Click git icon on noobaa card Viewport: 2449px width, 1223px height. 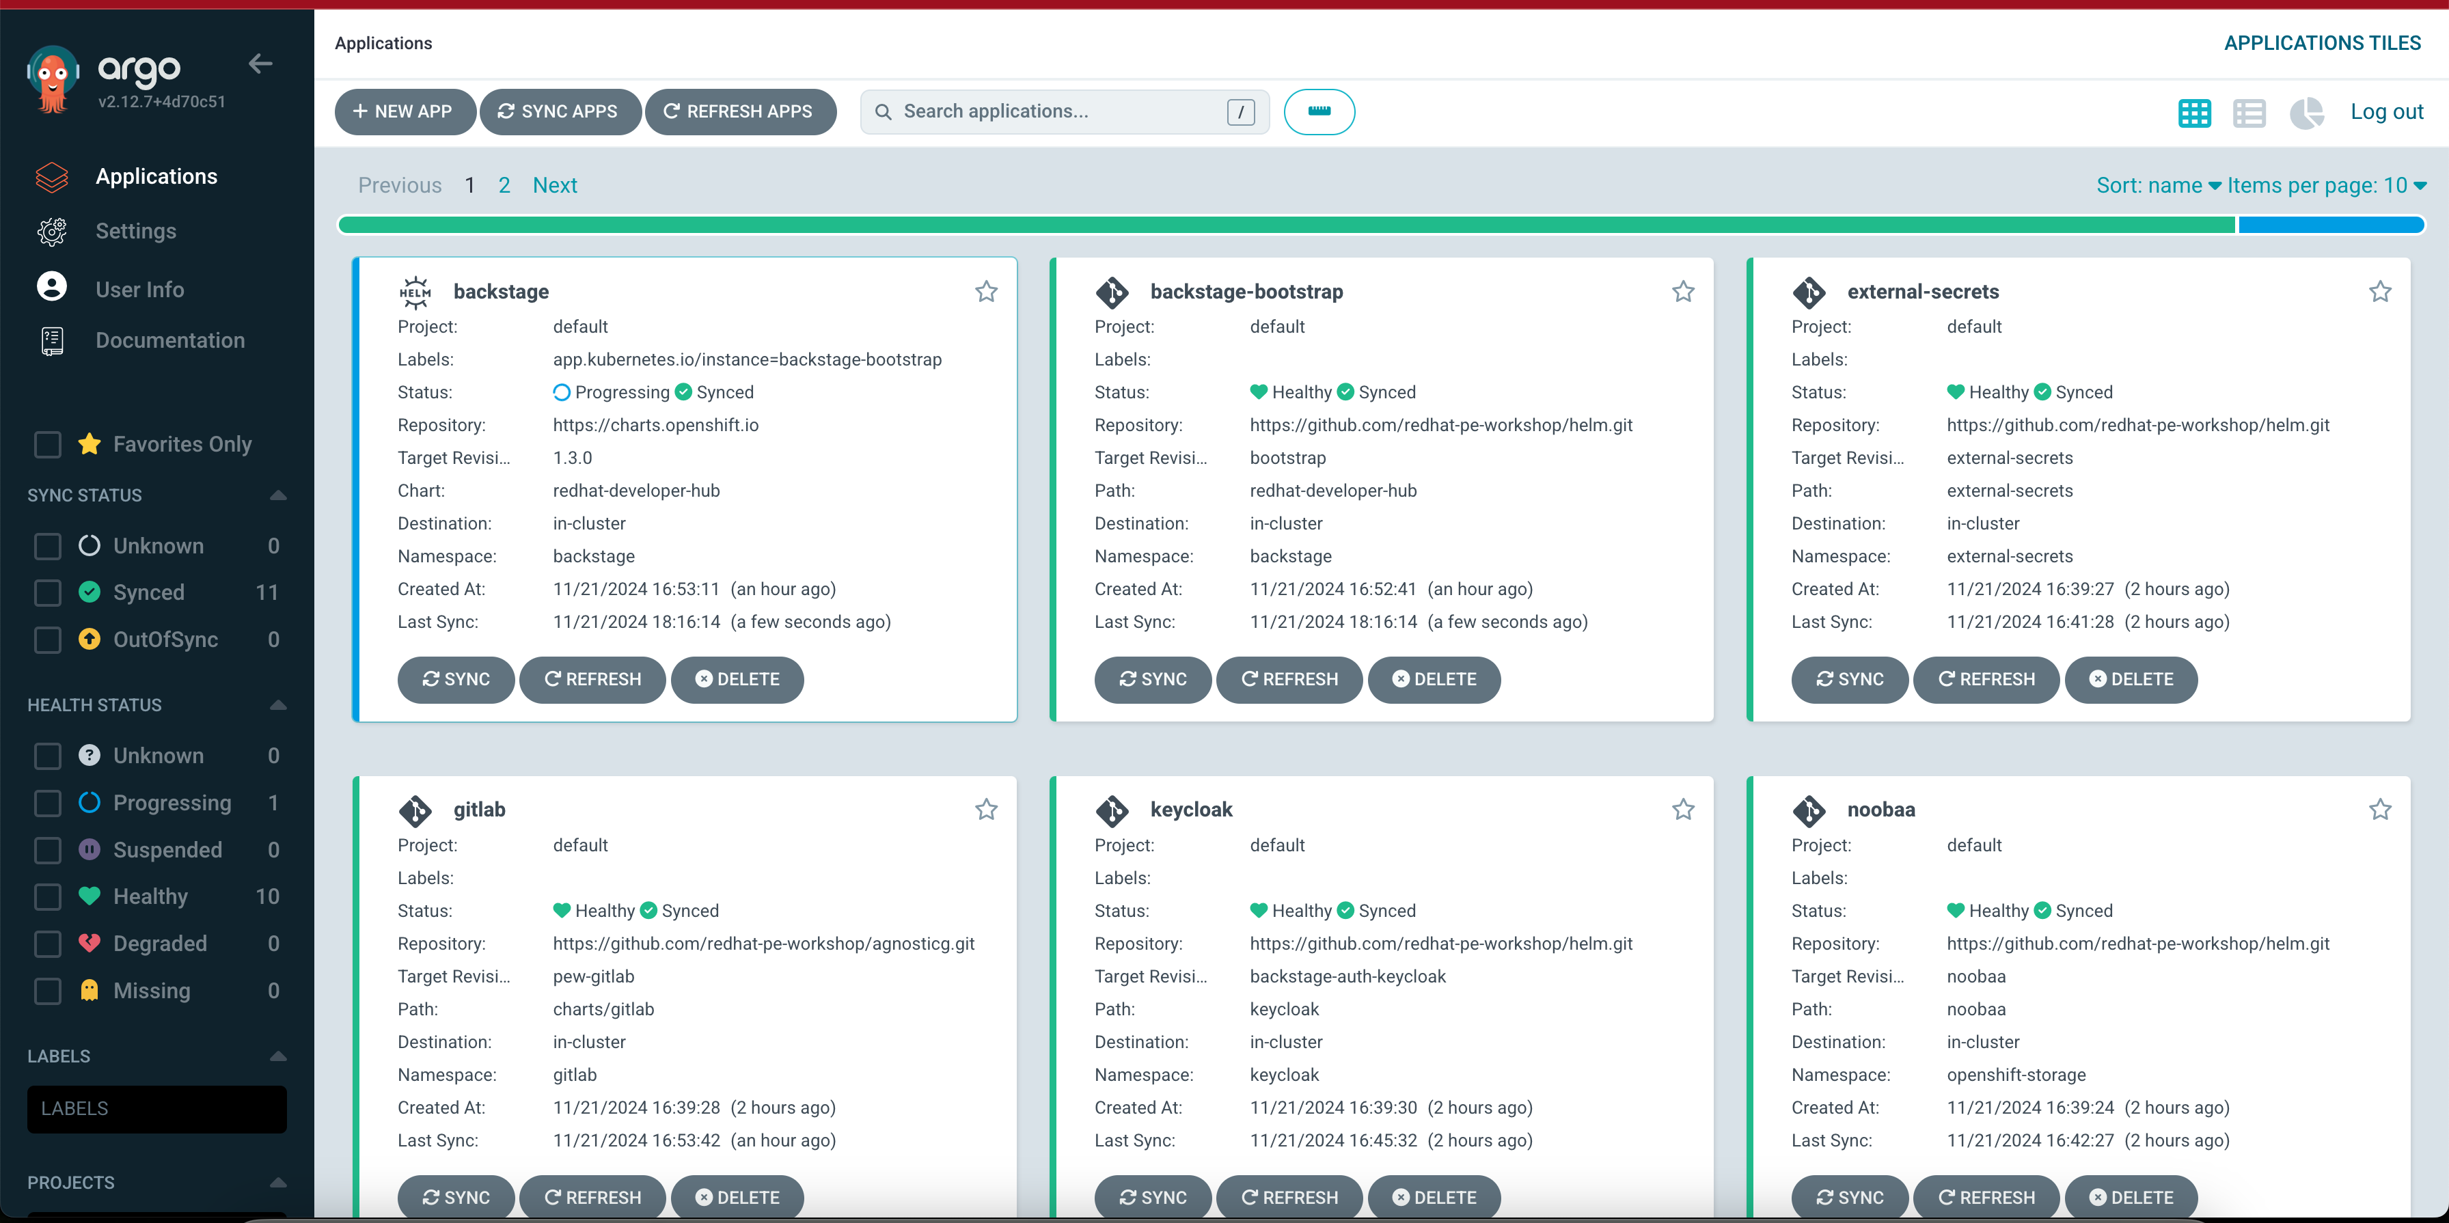[1808, 810]
